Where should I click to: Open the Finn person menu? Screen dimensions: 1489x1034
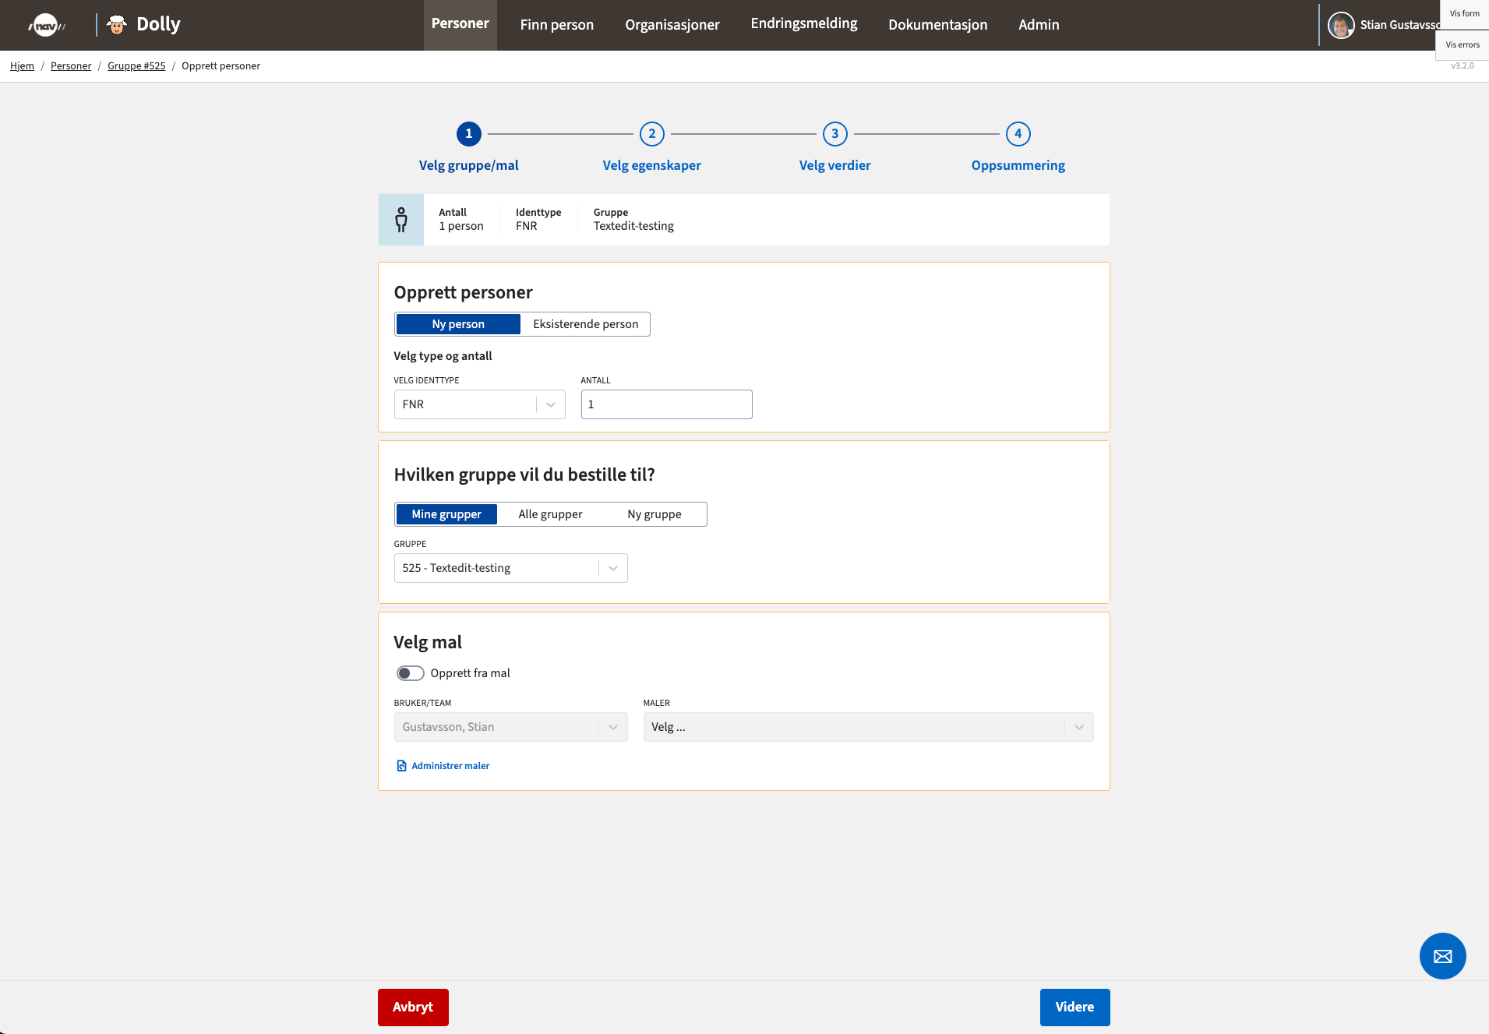coord(556,25)
